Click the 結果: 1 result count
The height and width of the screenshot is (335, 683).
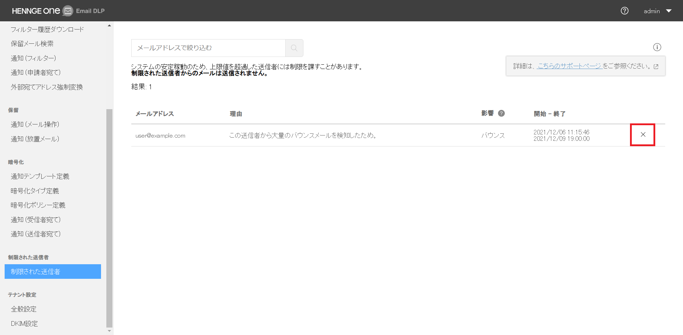click(142, 87)
